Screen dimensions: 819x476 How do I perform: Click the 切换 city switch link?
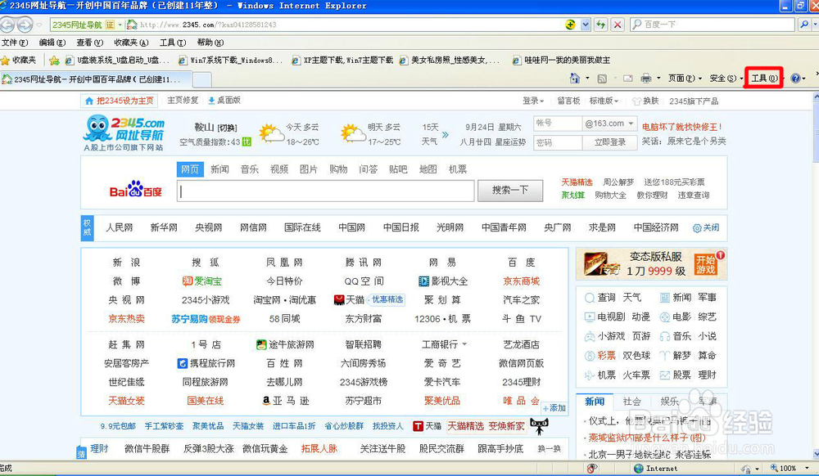point(227,128)
